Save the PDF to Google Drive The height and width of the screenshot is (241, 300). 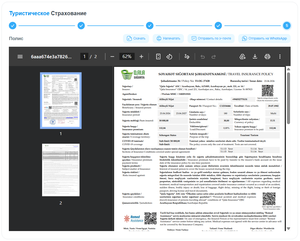coord(242,57)
